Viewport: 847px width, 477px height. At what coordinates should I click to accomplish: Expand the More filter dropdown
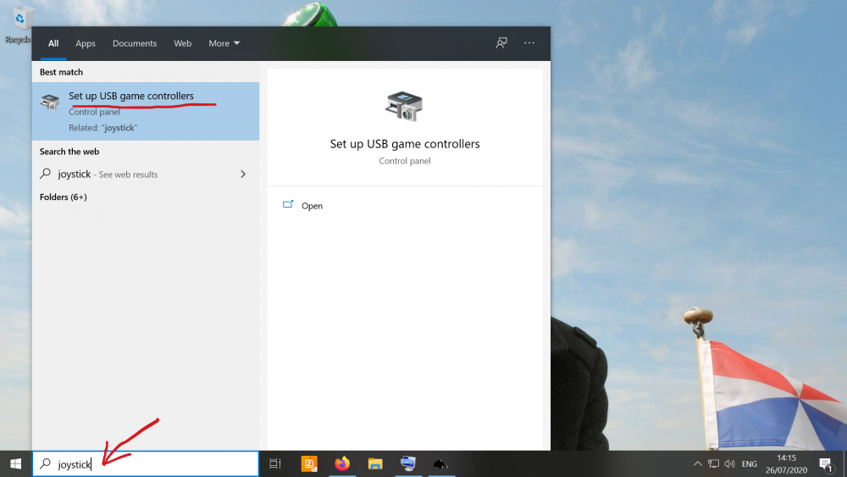click(224, 43)
